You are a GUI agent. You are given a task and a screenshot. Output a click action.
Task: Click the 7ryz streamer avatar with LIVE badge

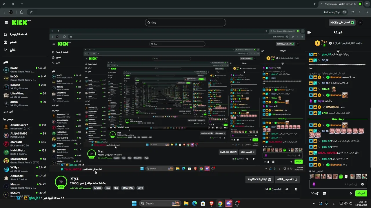[x=61, y=182]
